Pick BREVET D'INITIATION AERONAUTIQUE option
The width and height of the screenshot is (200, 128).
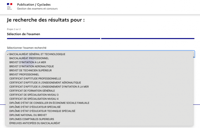[99, 66]
